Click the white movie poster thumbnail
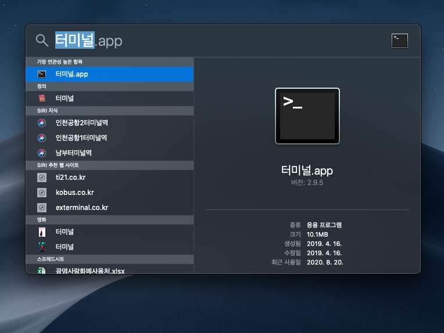Viewport: 444px width, 333px height. point(42,232)
